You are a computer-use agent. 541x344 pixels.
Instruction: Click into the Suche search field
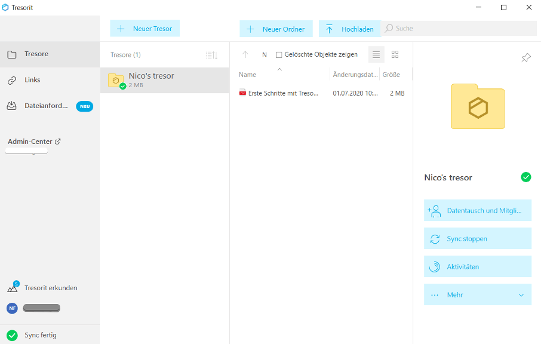tap(459, 28)
